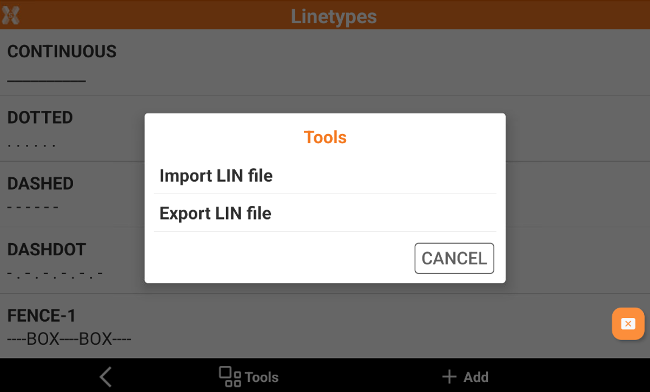This screenshot has width=650, height=392.
Task: Tap the app logo in the title bar
Action: coord(11,16)
